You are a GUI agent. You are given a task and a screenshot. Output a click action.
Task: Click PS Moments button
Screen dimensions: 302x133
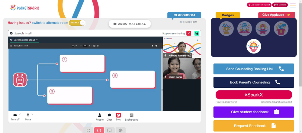click(280, 5)
